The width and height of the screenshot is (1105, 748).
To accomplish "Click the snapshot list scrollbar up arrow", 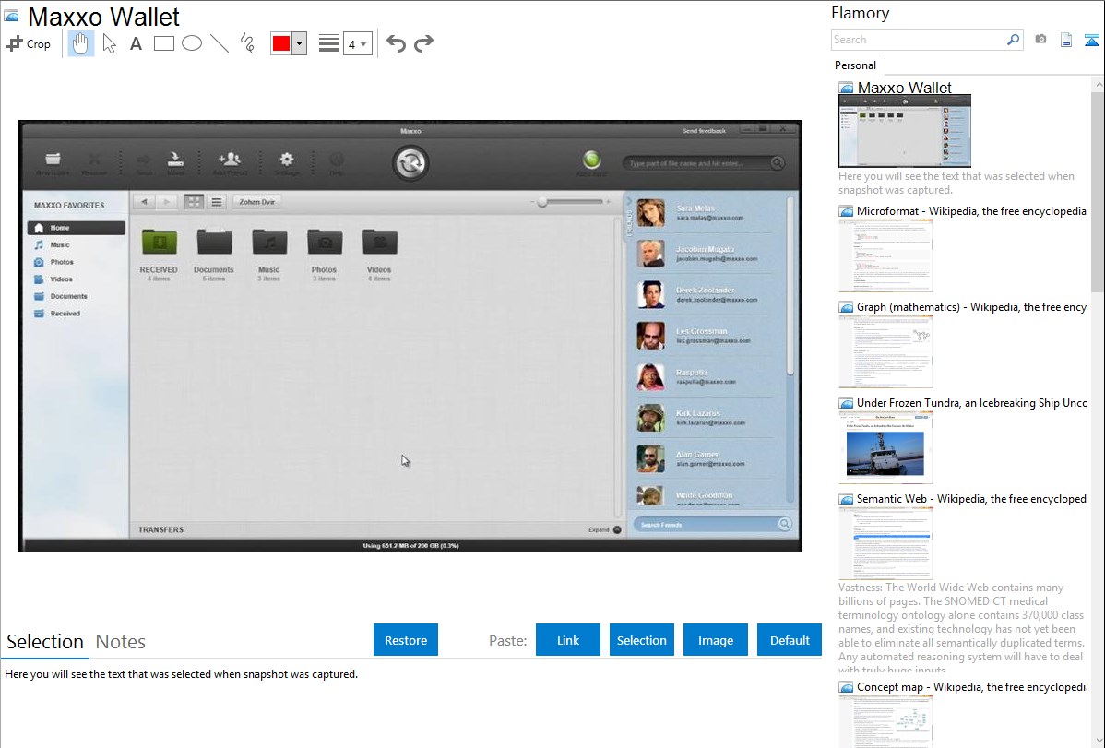I will [1098, 84].
